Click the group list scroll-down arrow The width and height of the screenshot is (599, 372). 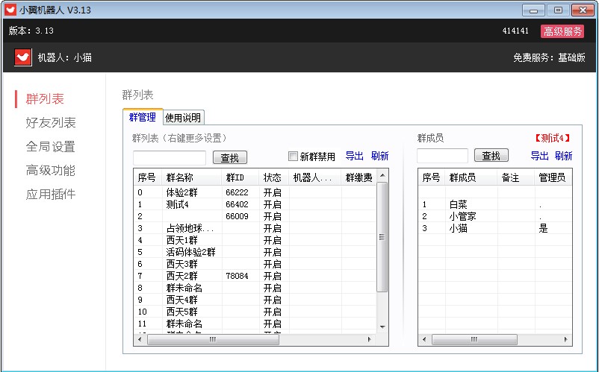pos(382,327)
